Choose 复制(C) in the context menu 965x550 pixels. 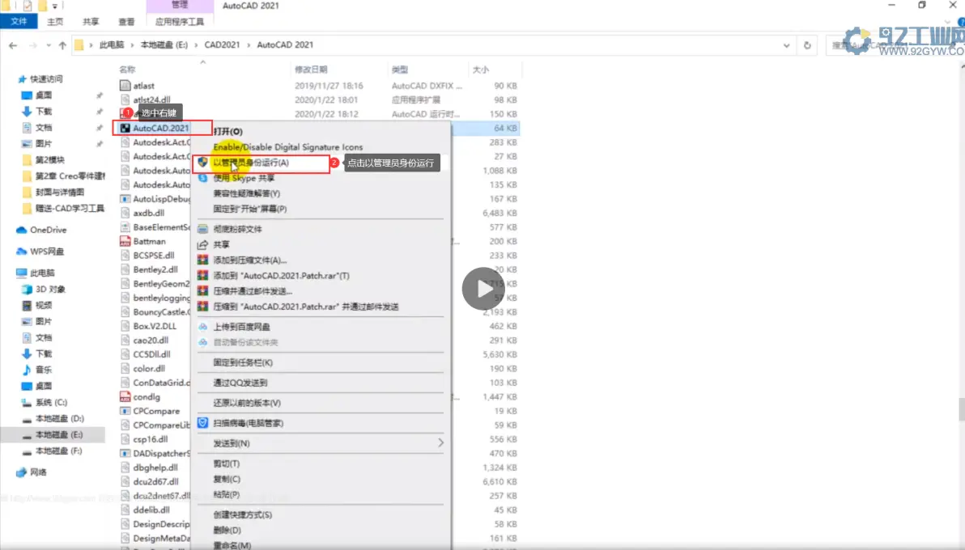tap(227, 479)
